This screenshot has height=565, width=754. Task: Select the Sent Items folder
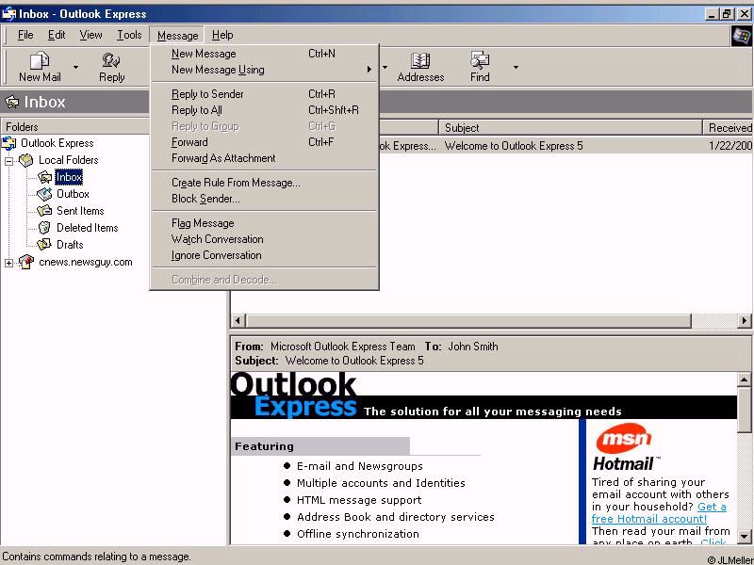(79, 211)
